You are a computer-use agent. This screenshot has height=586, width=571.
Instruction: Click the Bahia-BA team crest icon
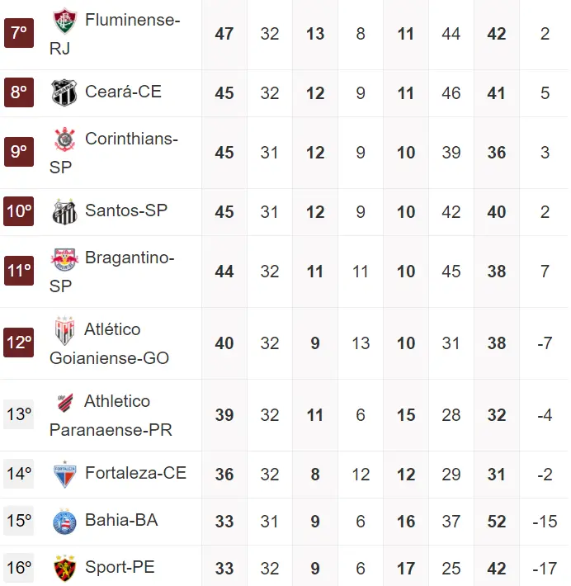coord(64,521)
